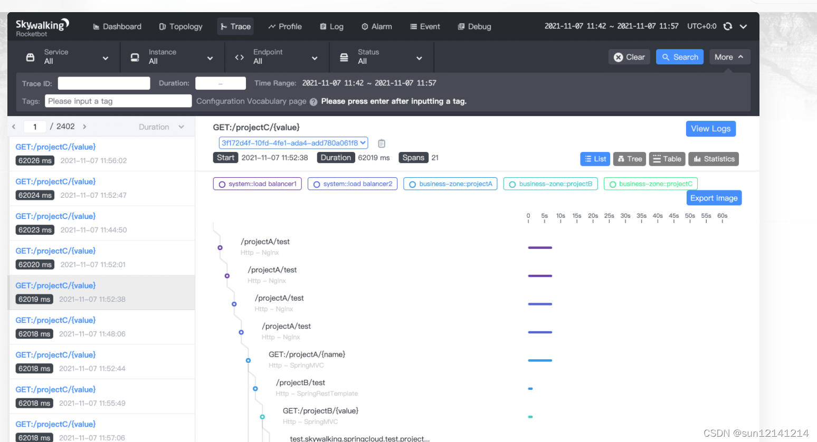This screenshot has width=817, height=442.
Task: Open the Event tab
Action: click(425, 26)
